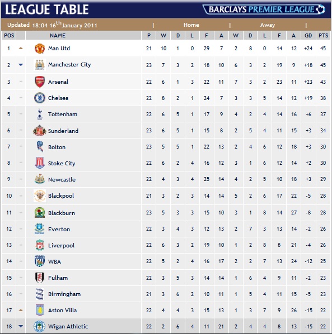332x334 pixels.
Task: Click Wigan Athletic's down-movement arrow
Action: tap(21, 326)
